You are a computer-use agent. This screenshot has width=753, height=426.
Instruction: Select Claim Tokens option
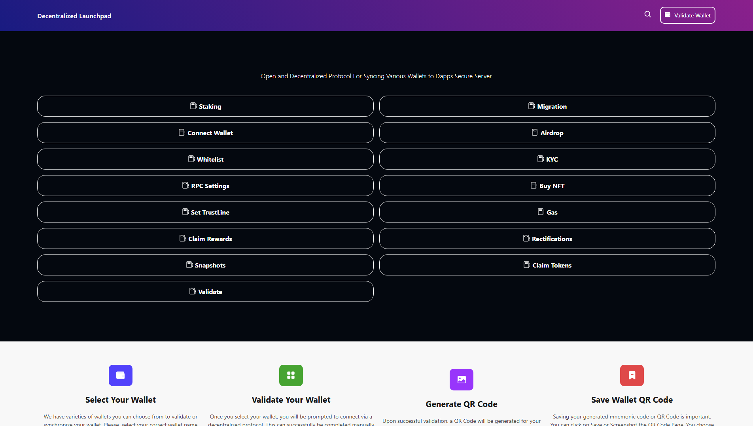tap(547, 265)
